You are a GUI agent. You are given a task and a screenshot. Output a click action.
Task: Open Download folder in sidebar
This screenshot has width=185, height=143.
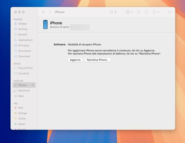(x=24, y=56)
